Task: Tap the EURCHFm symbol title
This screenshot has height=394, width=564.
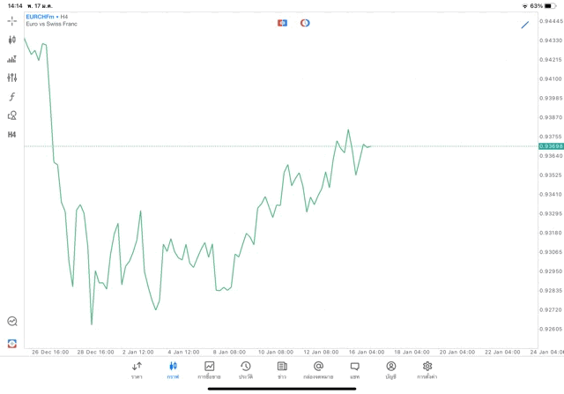Action: [x=40, y=16]
